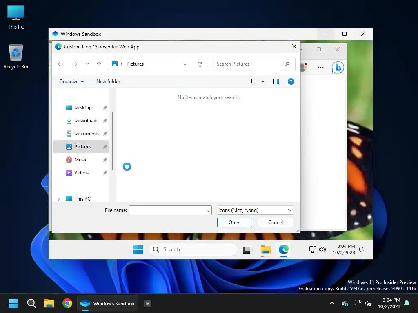Click into the File name field
Viewport: 418px width, 313px height.
167,210
